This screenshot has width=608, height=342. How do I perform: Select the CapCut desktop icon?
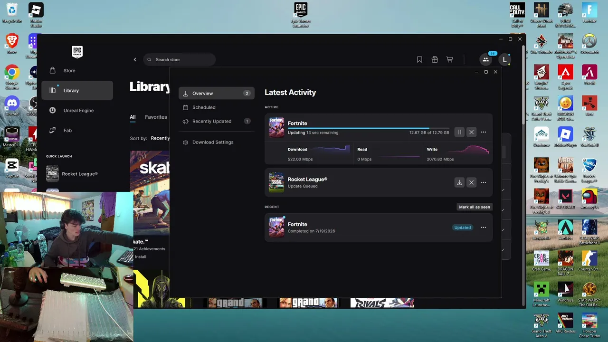click(x=12, y=169)
